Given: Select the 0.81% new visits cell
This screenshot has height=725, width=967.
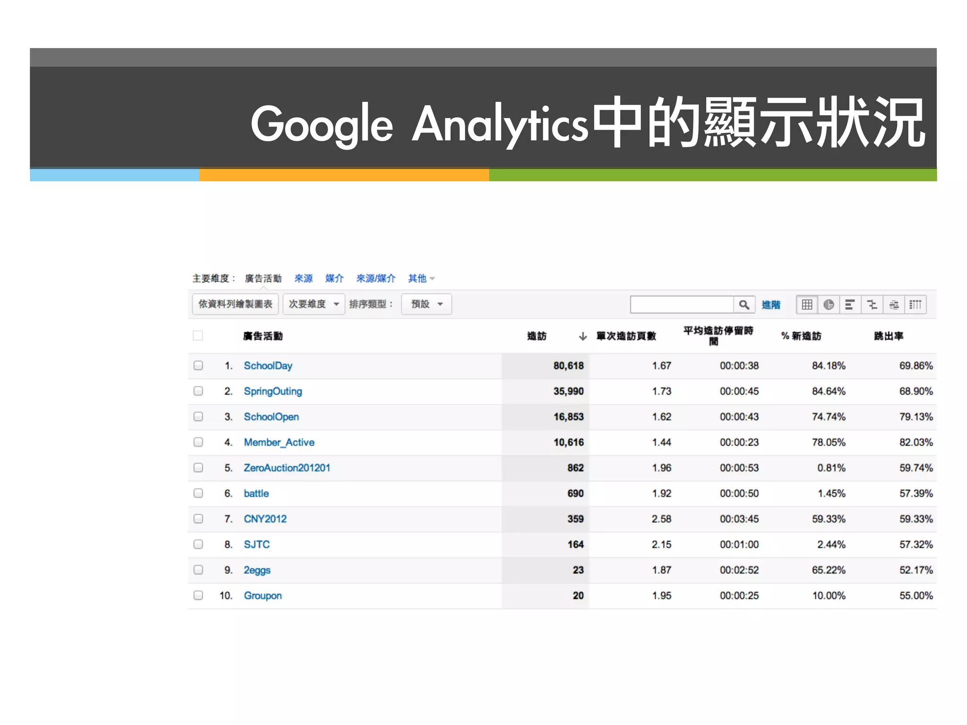Looking at the screenshot, I should 831,468.
